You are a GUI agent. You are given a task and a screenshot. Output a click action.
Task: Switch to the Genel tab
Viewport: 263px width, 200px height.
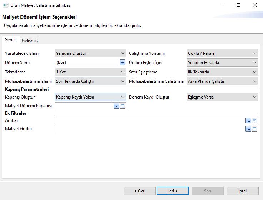click(x=10, y=40)
